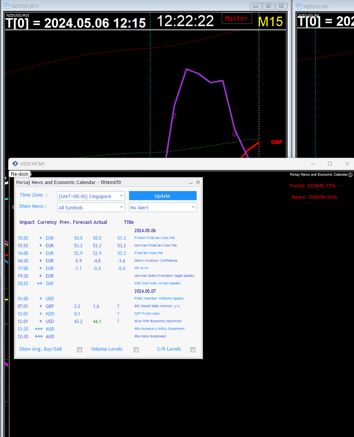Open the Time Zone Singapore dropdown
Viewport: 354px width, 437px height.
pyautogui.click(x=91, y=196)
